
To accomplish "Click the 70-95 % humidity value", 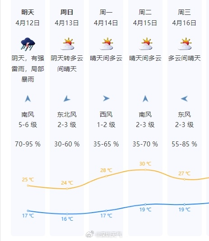I will 28,144.
